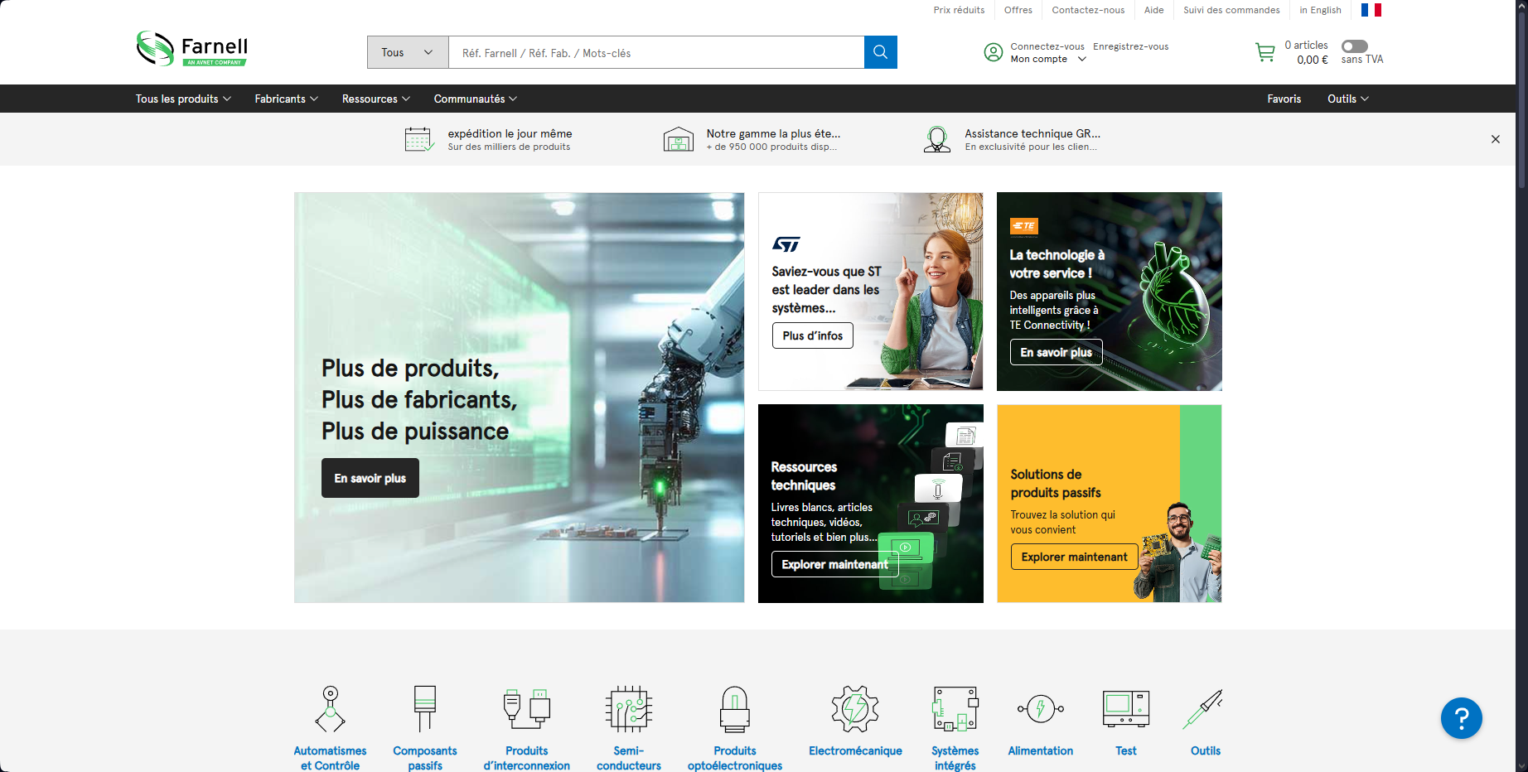Image resolution: width=1528 pixels, height=772 pixels.
Task: Open Contactez-nous in top bar
Action: 1088,10
